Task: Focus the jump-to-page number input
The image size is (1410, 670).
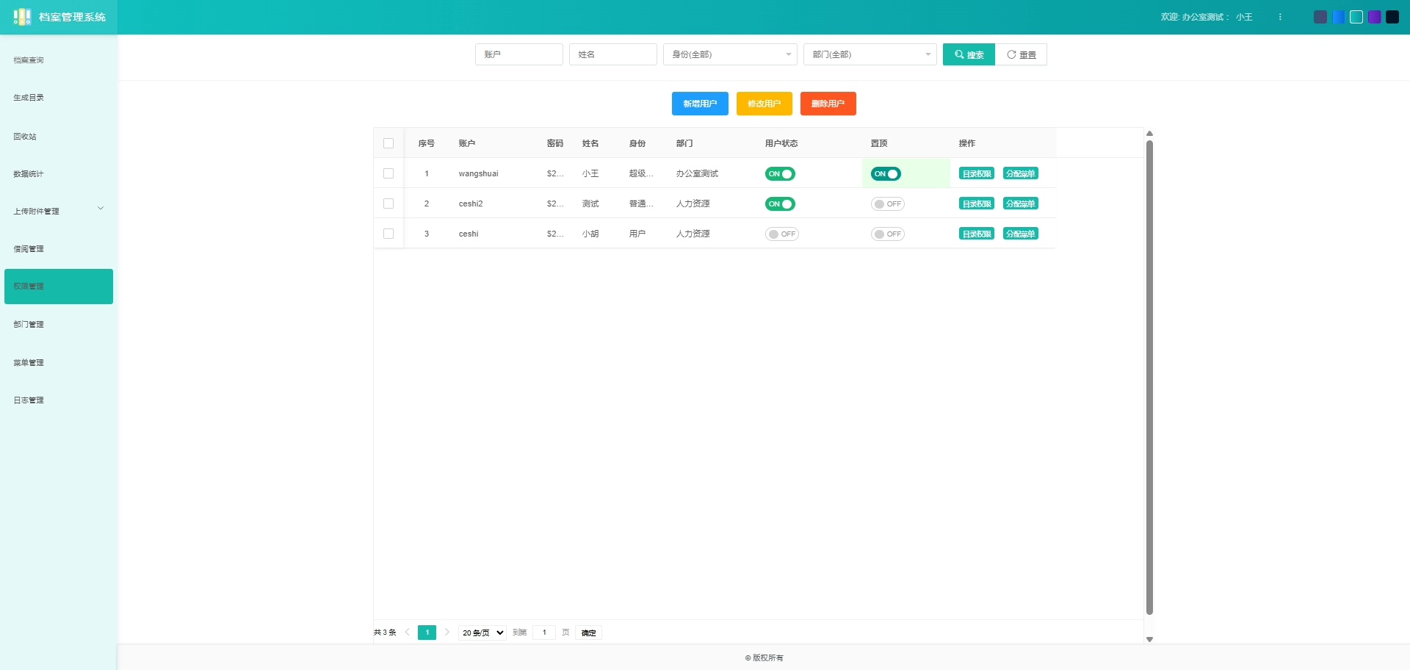Action: pyautogui.click(x=544, y=633)
